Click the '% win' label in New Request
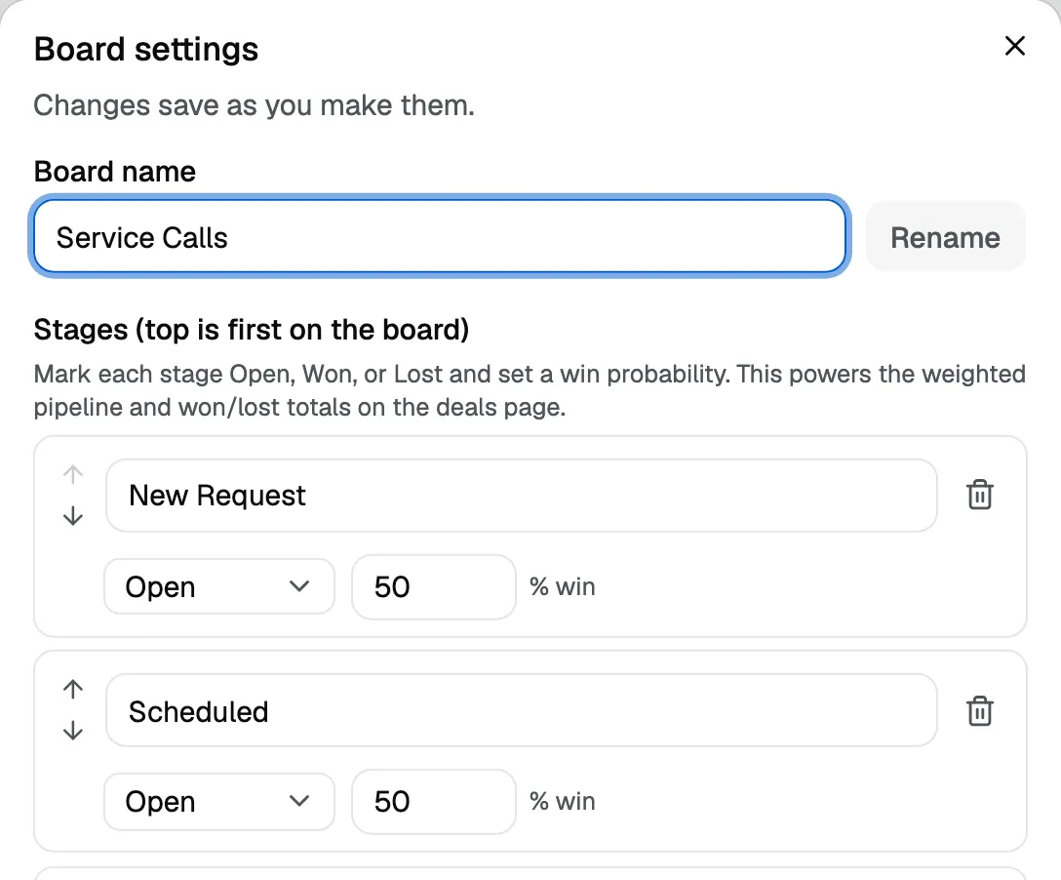The width and height of the screenshot is (1061, 880). [x=563, y=587]
